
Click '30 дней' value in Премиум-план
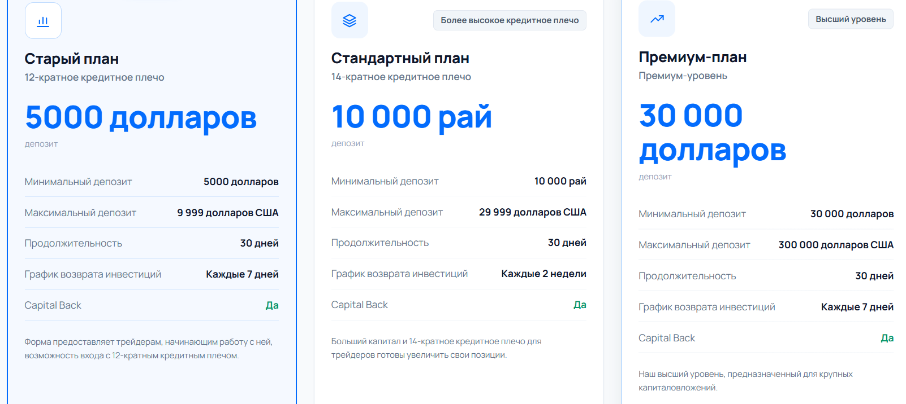[874, 276]
